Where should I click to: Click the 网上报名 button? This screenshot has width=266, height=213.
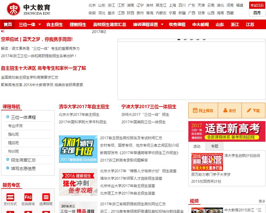tap(203, 111)
